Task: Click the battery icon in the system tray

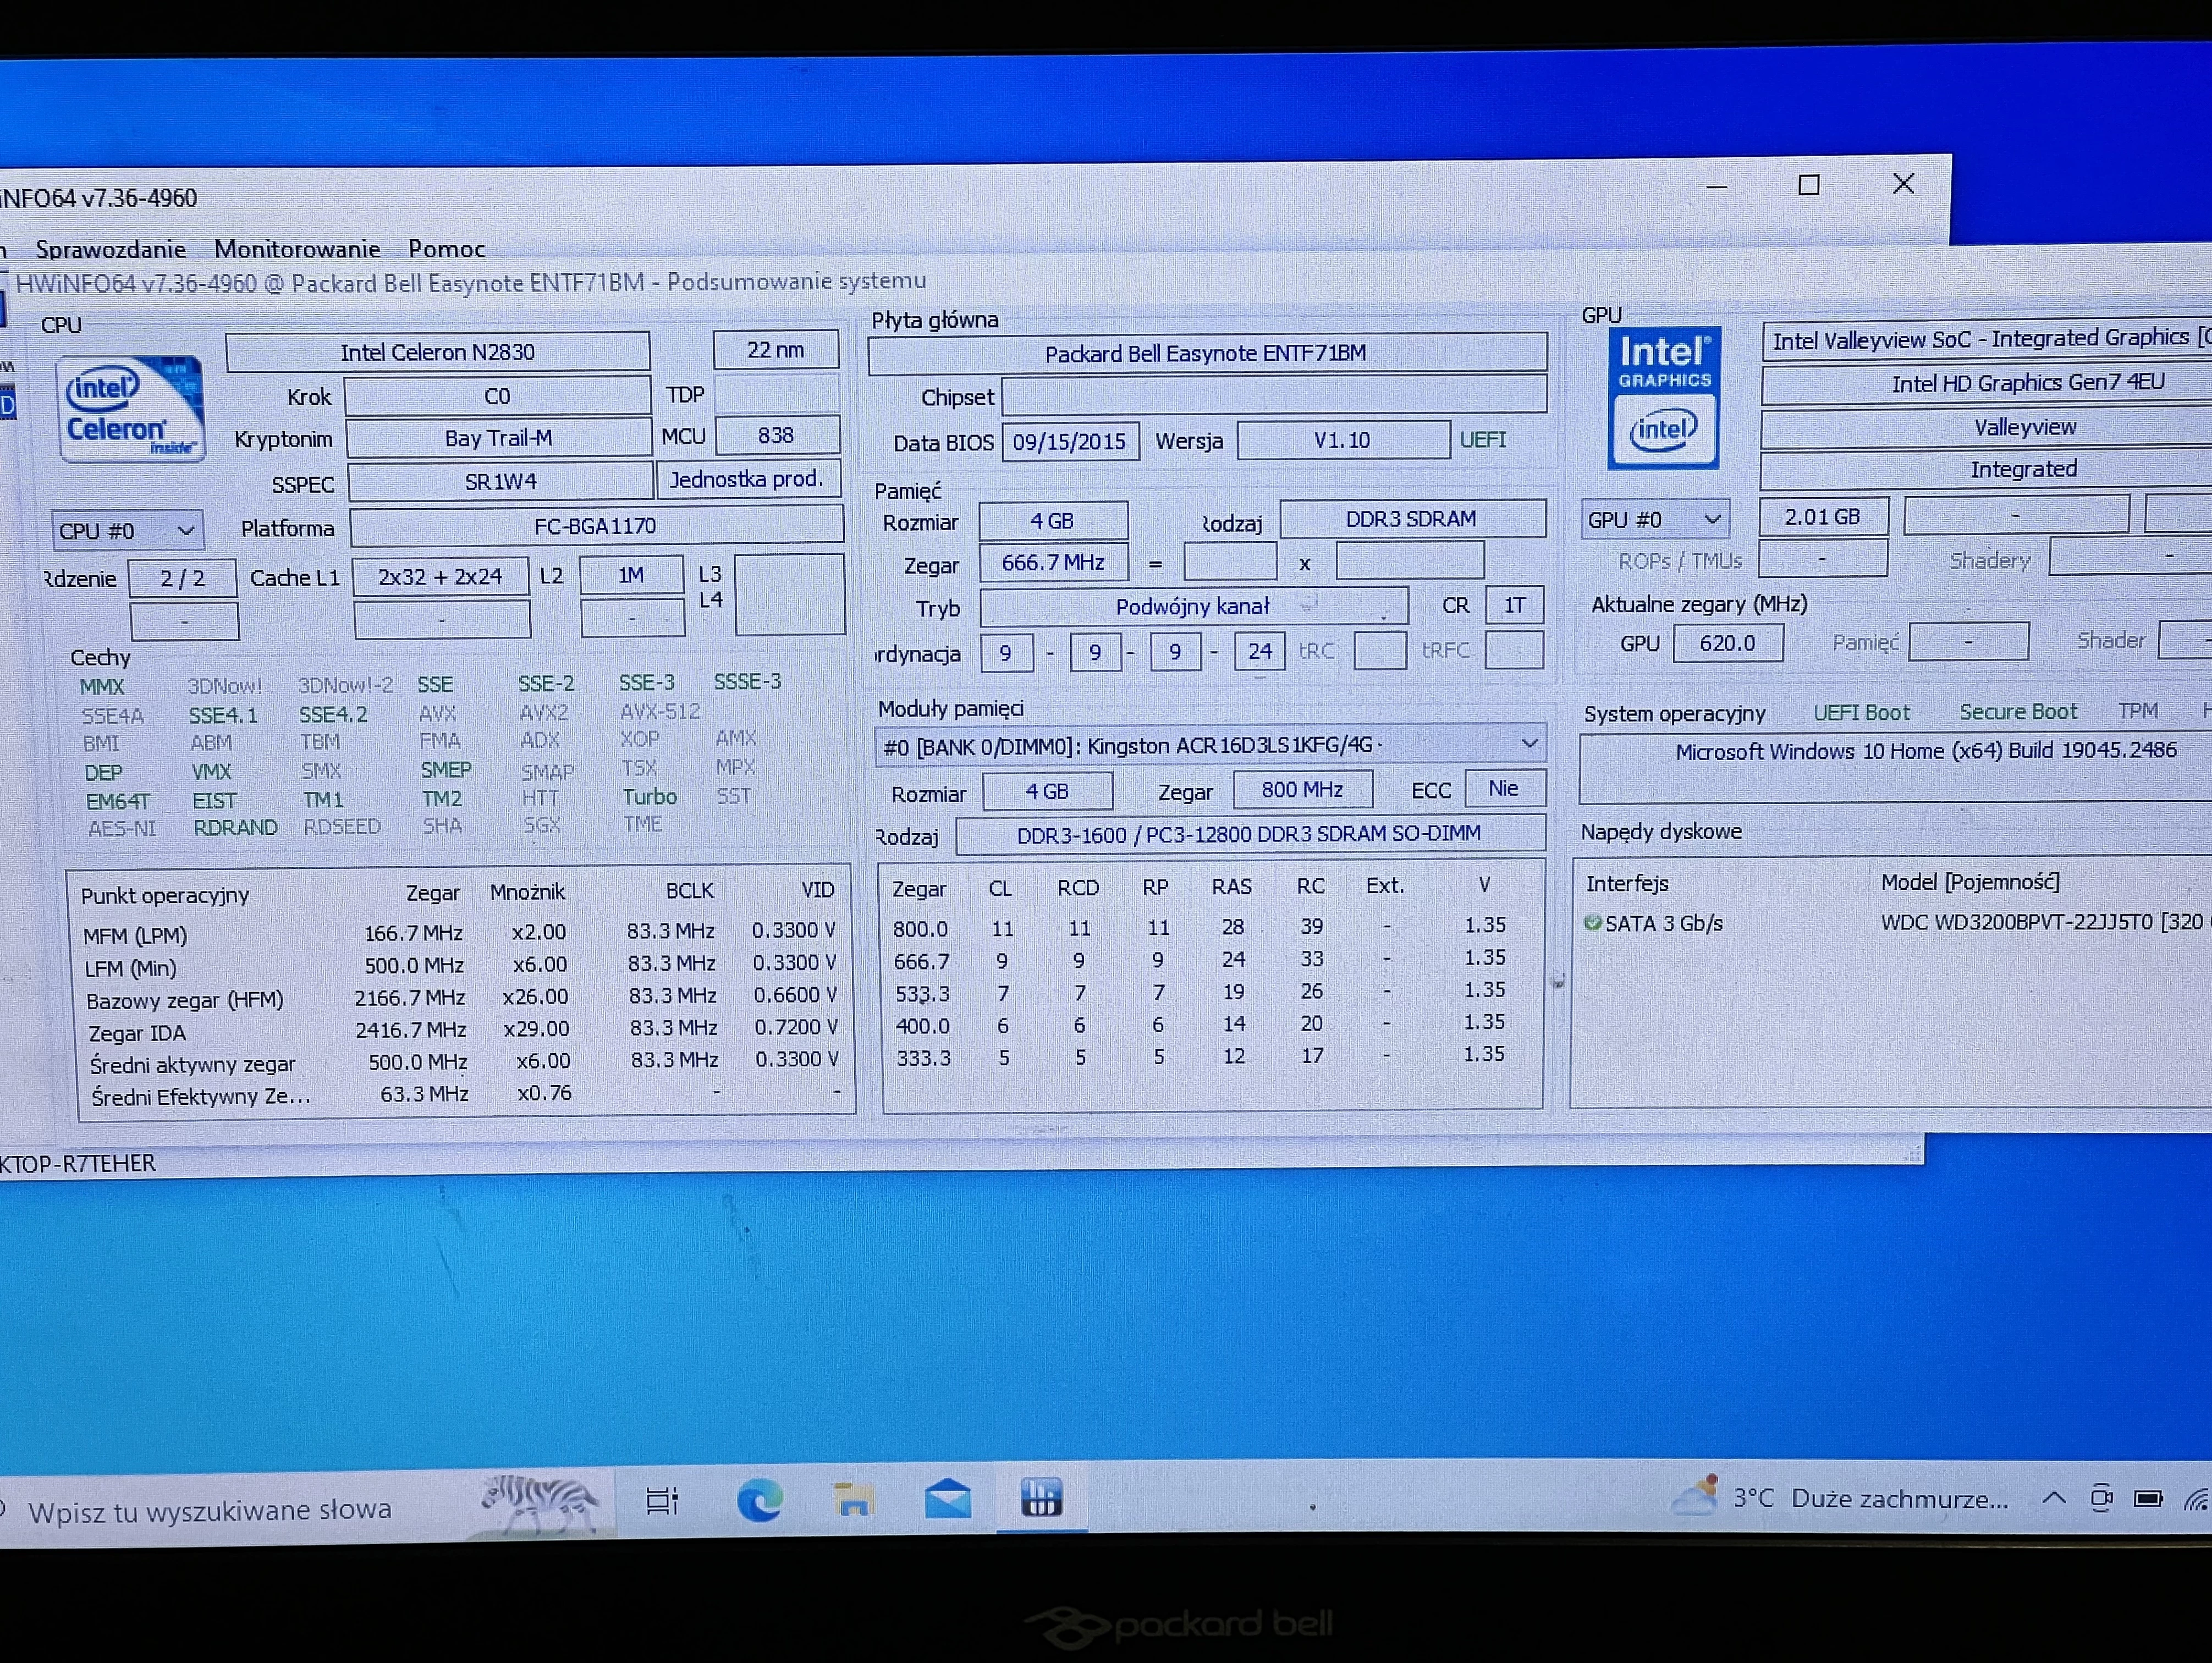Action: point(2147,1498)
